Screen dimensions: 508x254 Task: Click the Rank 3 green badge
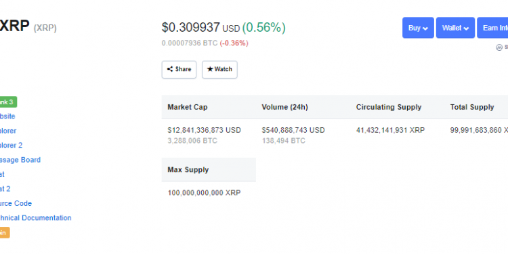pyautogui.click(x=7, y=102)
